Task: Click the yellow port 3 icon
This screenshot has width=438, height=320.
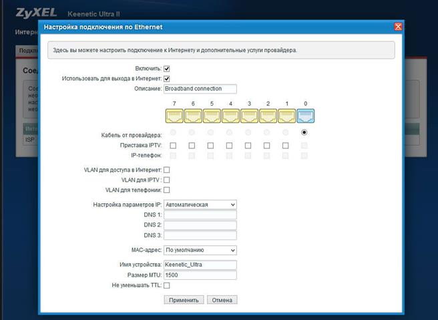Action: 249,116
